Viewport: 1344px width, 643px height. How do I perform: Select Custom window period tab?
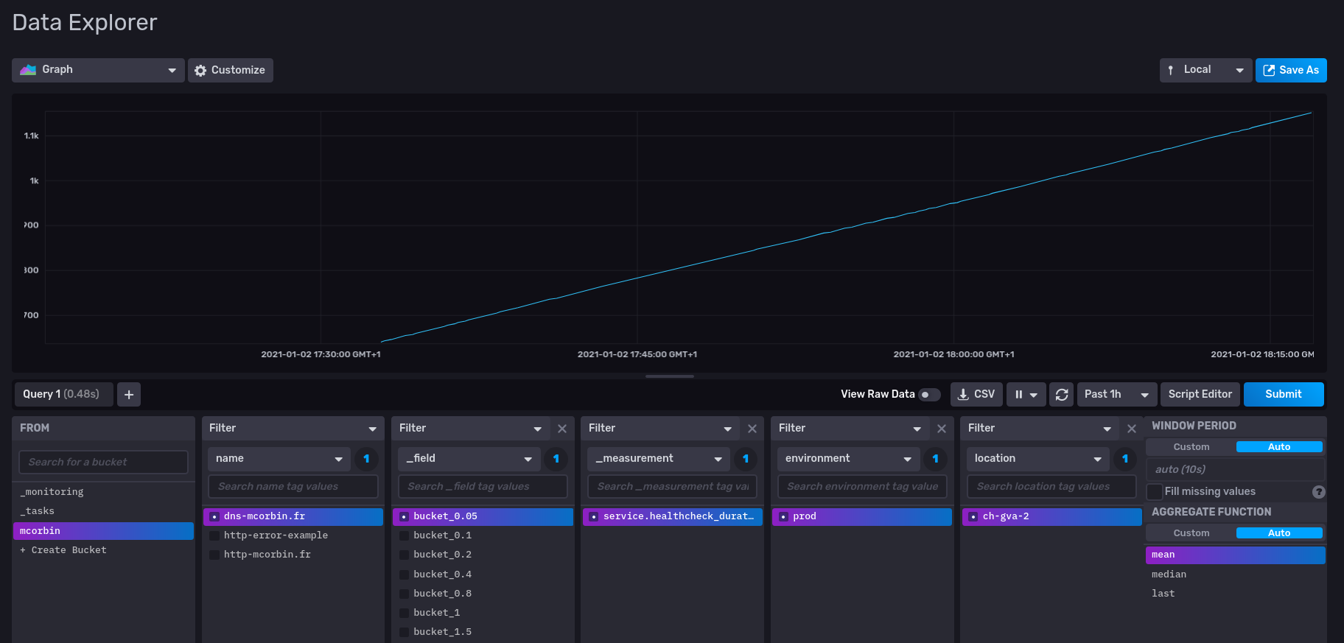(x=1191, y=447)
